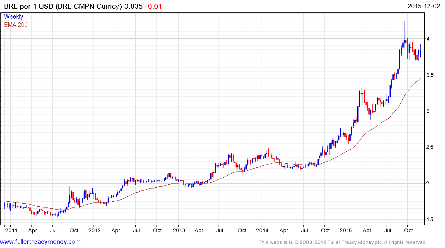This screenshot has width=445, height=248.
Task: Click the most recent weekly candle
Action: [x=421, y=52]
